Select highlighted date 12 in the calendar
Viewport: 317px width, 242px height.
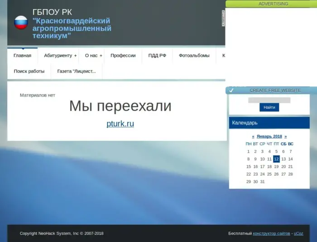(276, 159)
